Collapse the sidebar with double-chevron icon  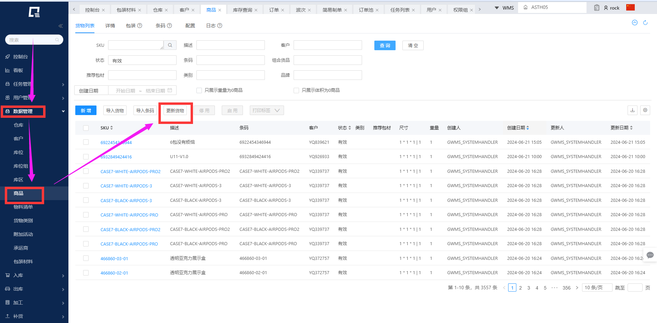click(x=61, y=26)
